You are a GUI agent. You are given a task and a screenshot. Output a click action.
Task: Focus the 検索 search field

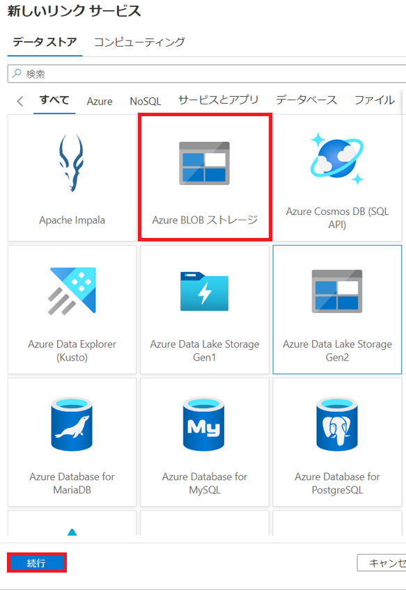pyautogui.click(x=207, y=73)
